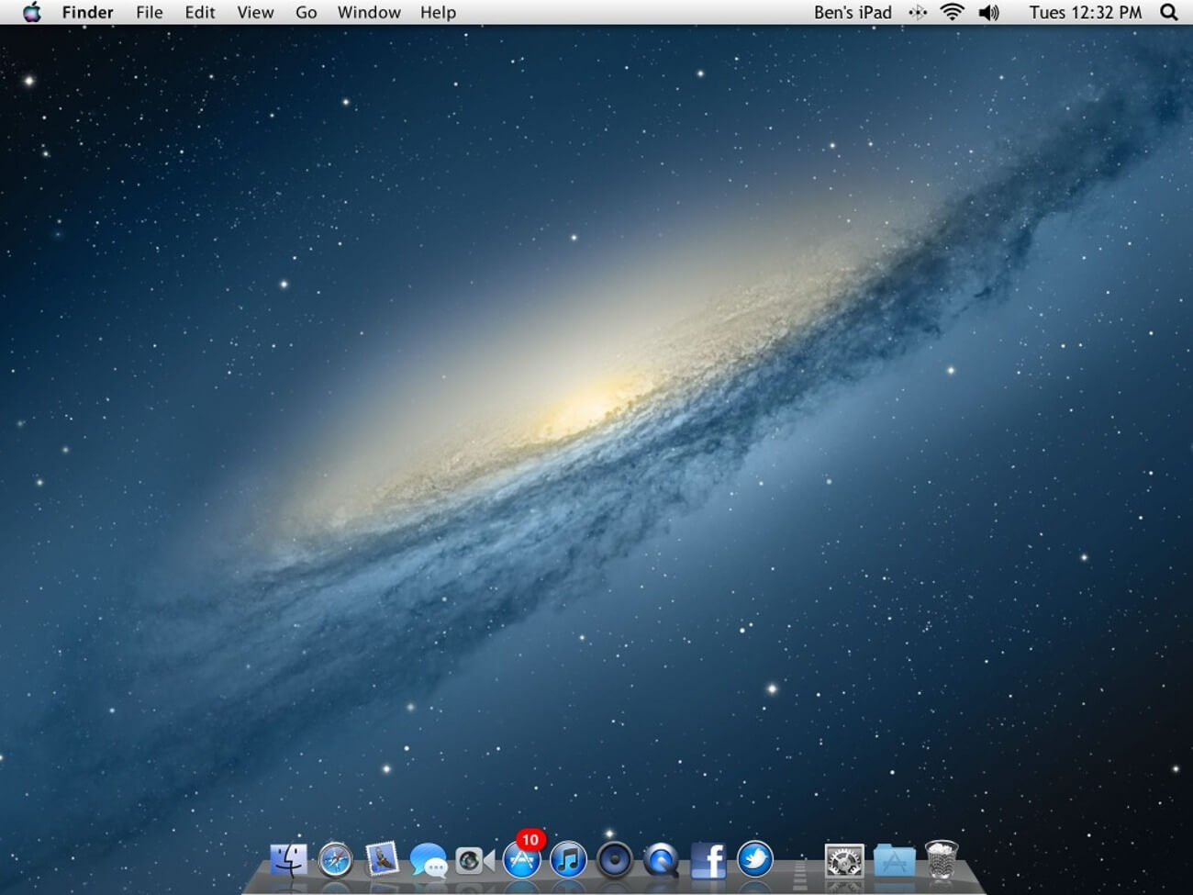Click the Spotlight search magnifier
Image resolution: width=1193 pixels, height=895 pixels.
pyautogui.click(x=1168, y=12)
